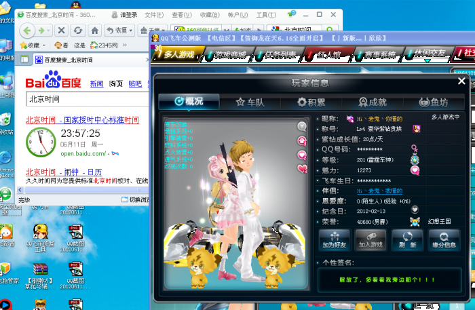
Task: Click the red heart icon beside avatar
Action: coord(302,169)
